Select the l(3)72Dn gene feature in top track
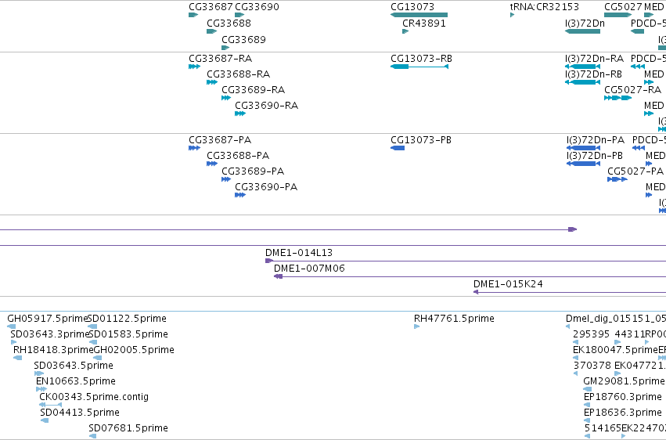 click(582, 31)
